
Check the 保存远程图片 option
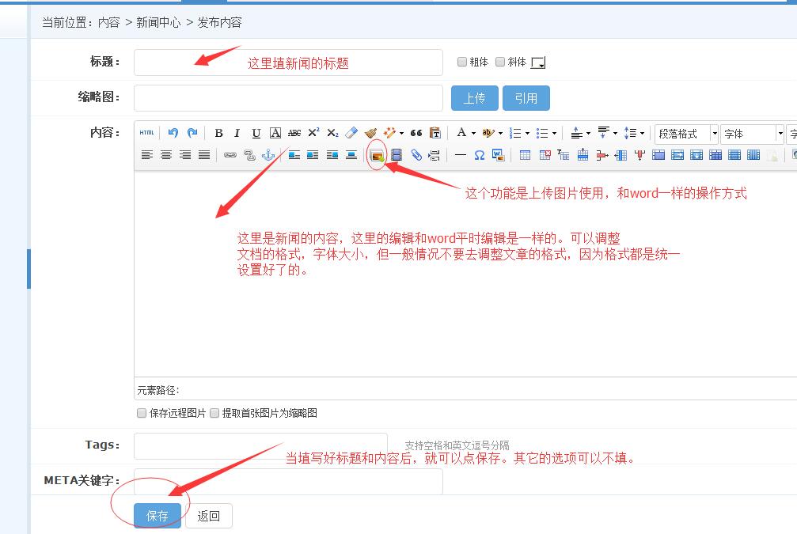(x=142, y=413)
